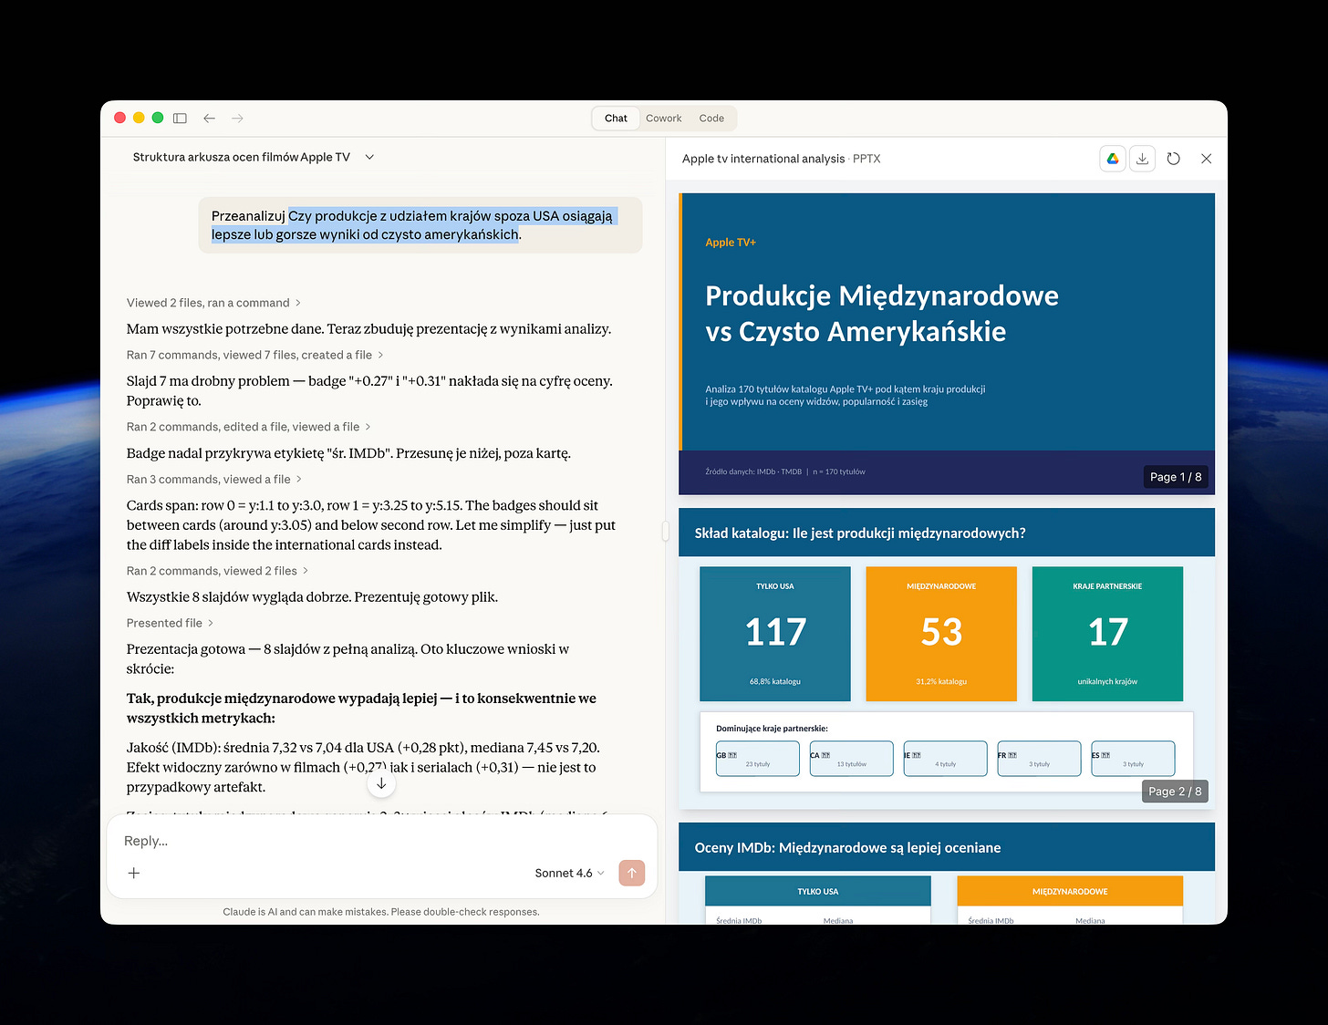
Task: Click the ES 3 tytuły box
Action: coord(1133,759)
